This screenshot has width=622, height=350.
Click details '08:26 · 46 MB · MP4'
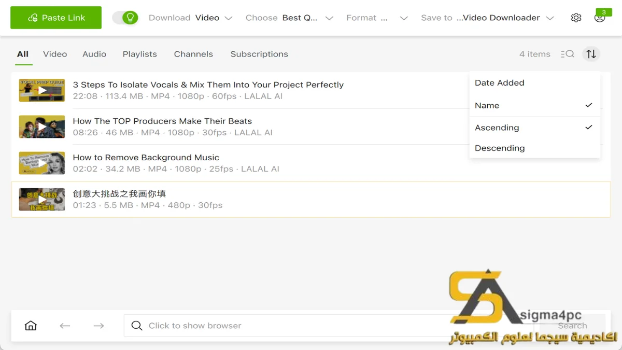point(173,133)
